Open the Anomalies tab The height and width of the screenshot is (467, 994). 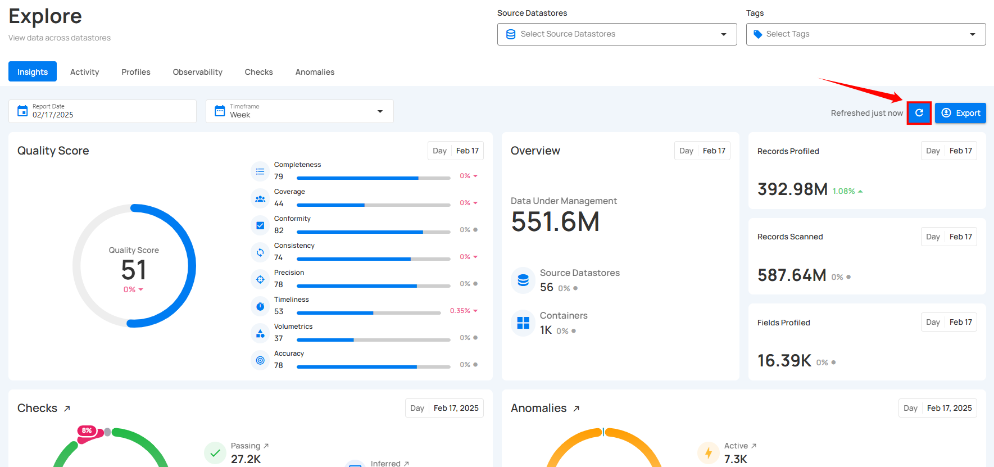click(315, 71)
